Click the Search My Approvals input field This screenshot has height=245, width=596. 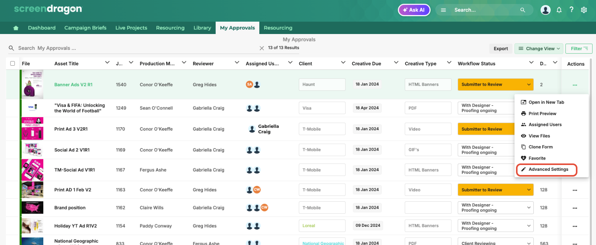point(137,48)
